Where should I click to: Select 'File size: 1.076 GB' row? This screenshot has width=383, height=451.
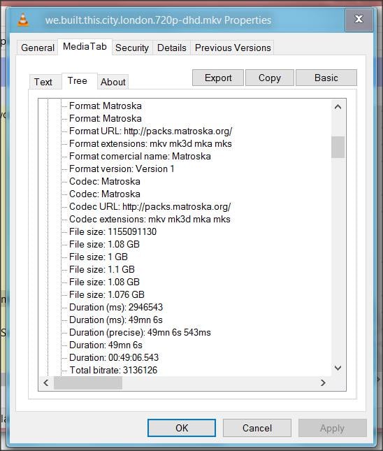[x=107, y=295]
